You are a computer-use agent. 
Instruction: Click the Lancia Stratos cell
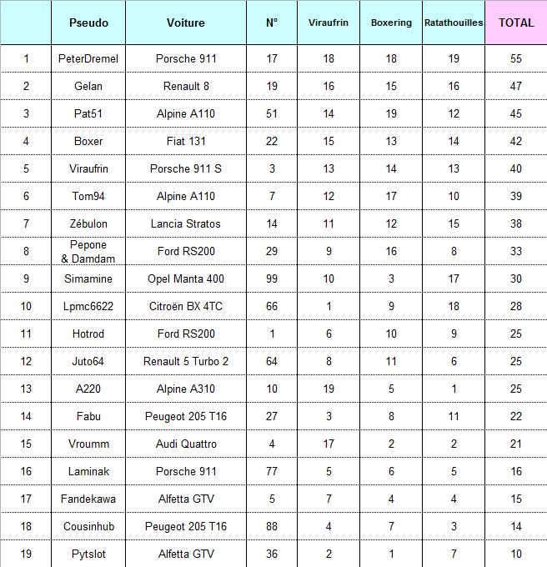pos(186,224)
